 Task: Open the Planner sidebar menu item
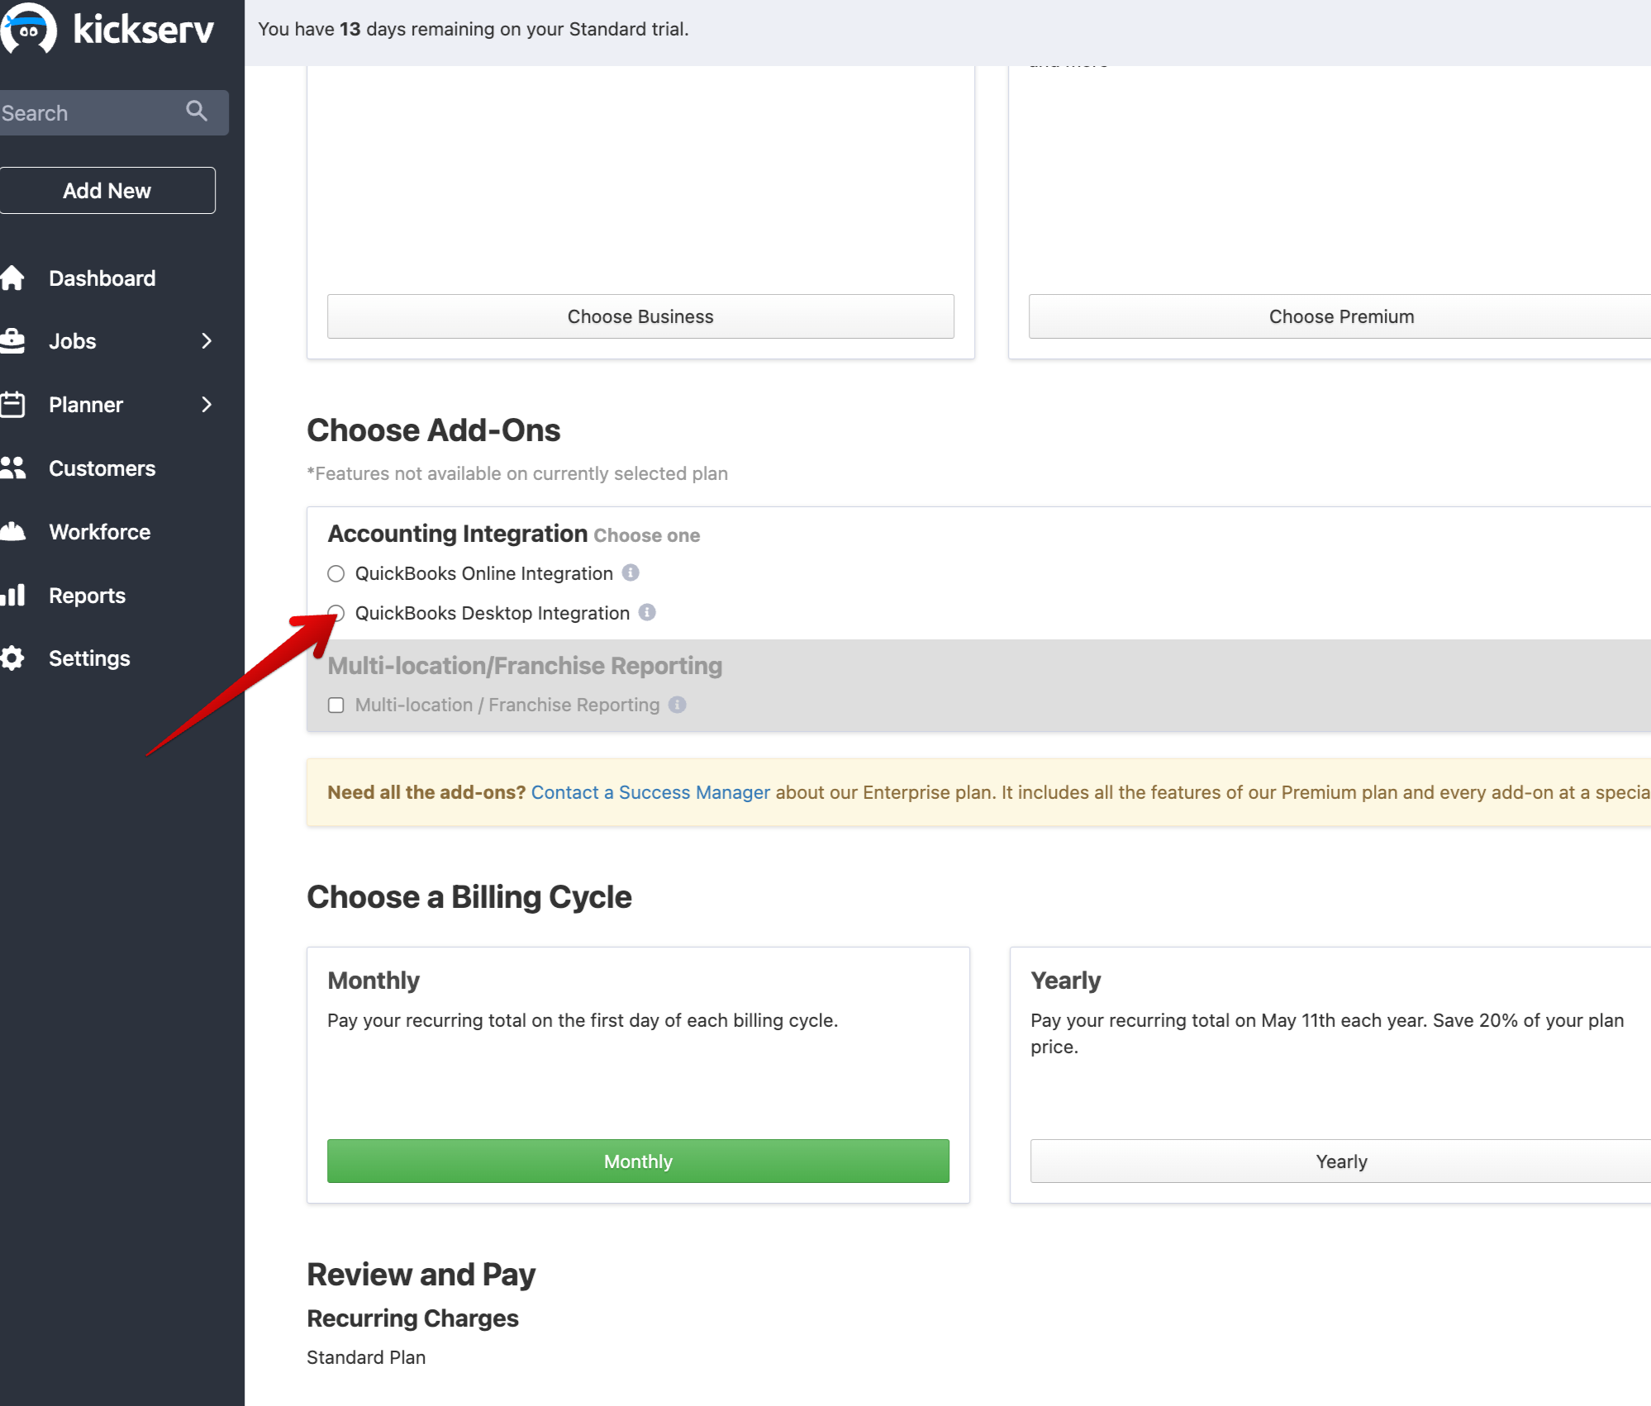pyautogui.click(x=86, y=405)
